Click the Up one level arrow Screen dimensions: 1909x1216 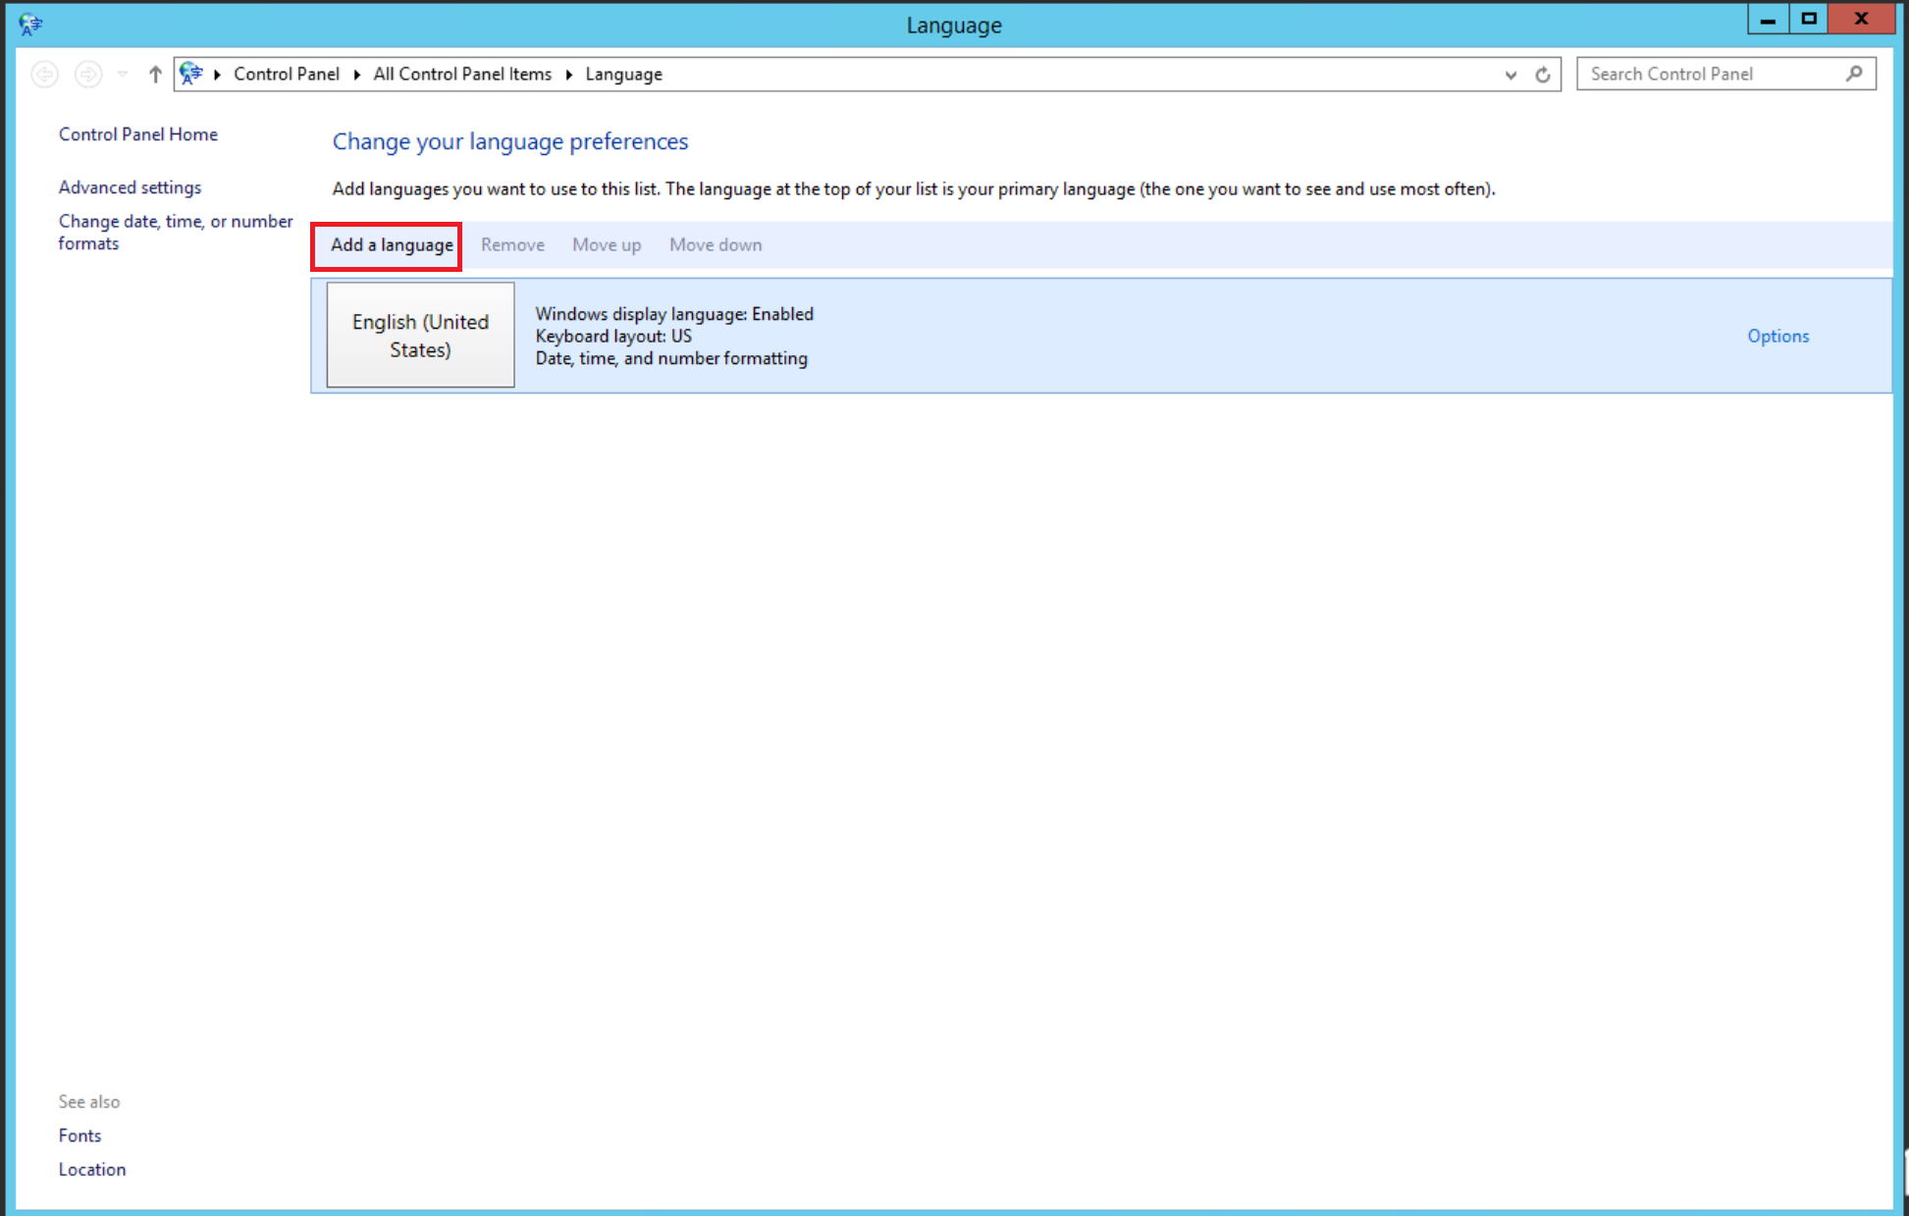155,74
